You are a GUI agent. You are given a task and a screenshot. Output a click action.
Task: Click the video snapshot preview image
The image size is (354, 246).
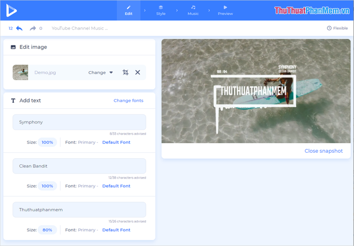click(x=256, y=91)
